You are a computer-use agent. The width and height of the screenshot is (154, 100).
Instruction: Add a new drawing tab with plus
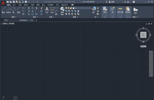[x=36, y=20]
